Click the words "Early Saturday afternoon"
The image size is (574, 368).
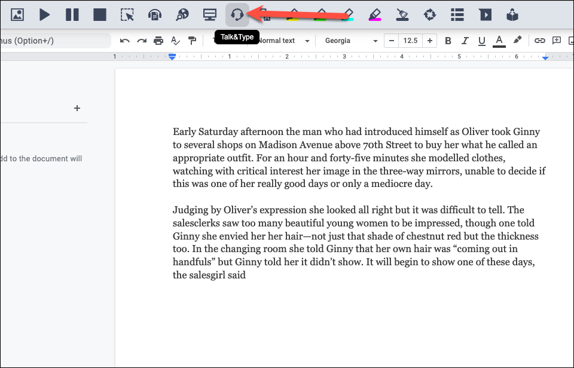click(228, 131)
